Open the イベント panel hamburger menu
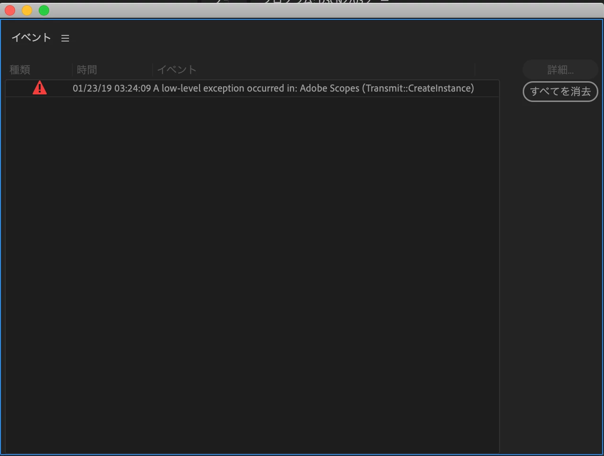 (65, 38)
